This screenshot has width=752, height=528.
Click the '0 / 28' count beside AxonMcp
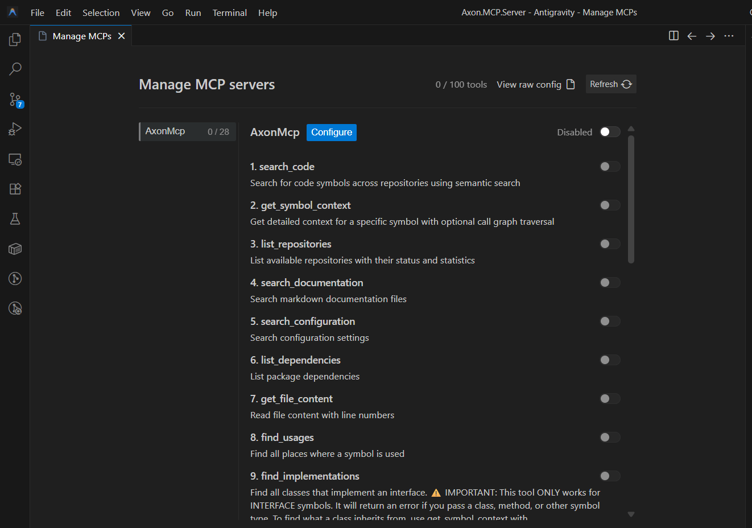pyautogui.click(x=218, y=132)
